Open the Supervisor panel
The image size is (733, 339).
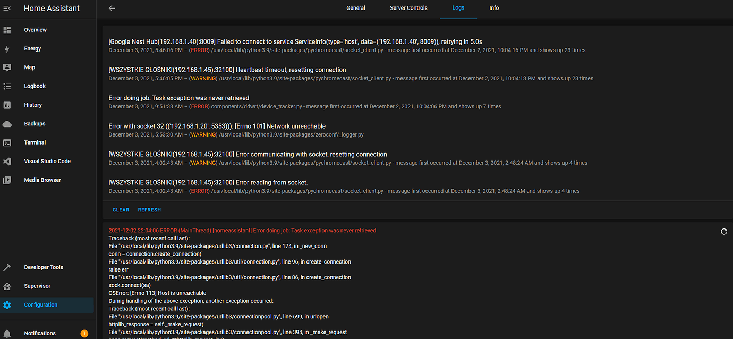pyautogui.click(x=37, y=285)
